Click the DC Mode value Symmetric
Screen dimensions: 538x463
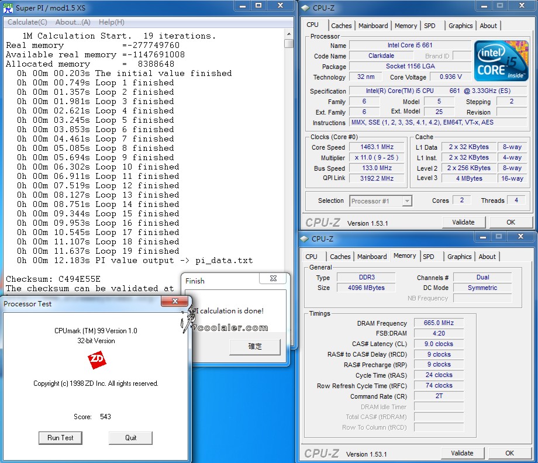(x=482, y=288)
